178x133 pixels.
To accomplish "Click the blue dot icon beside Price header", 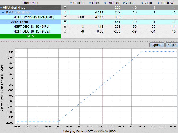I will [x=90, y=3].
